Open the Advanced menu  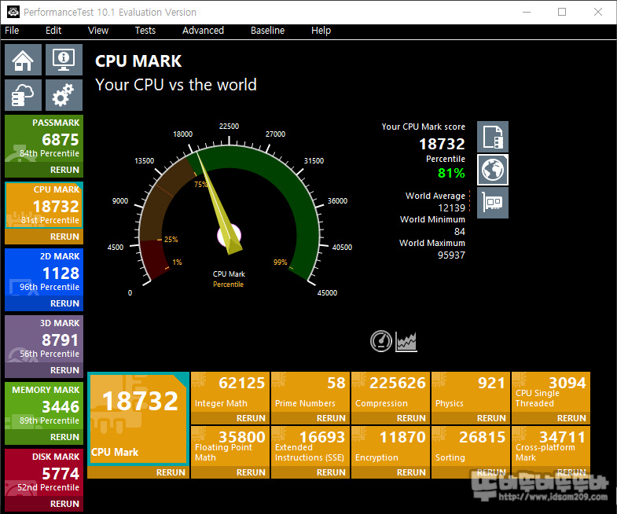[x=203, y=31]
